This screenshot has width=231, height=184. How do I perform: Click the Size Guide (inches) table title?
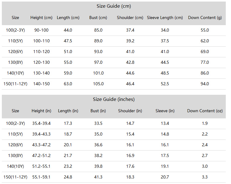click(114, 99)
